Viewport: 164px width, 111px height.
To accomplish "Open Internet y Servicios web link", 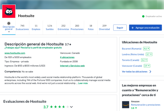I will (x=72, y=66).
